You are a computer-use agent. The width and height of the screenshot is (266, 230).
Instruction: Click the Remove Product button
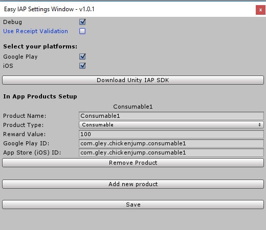pos(133,163)
